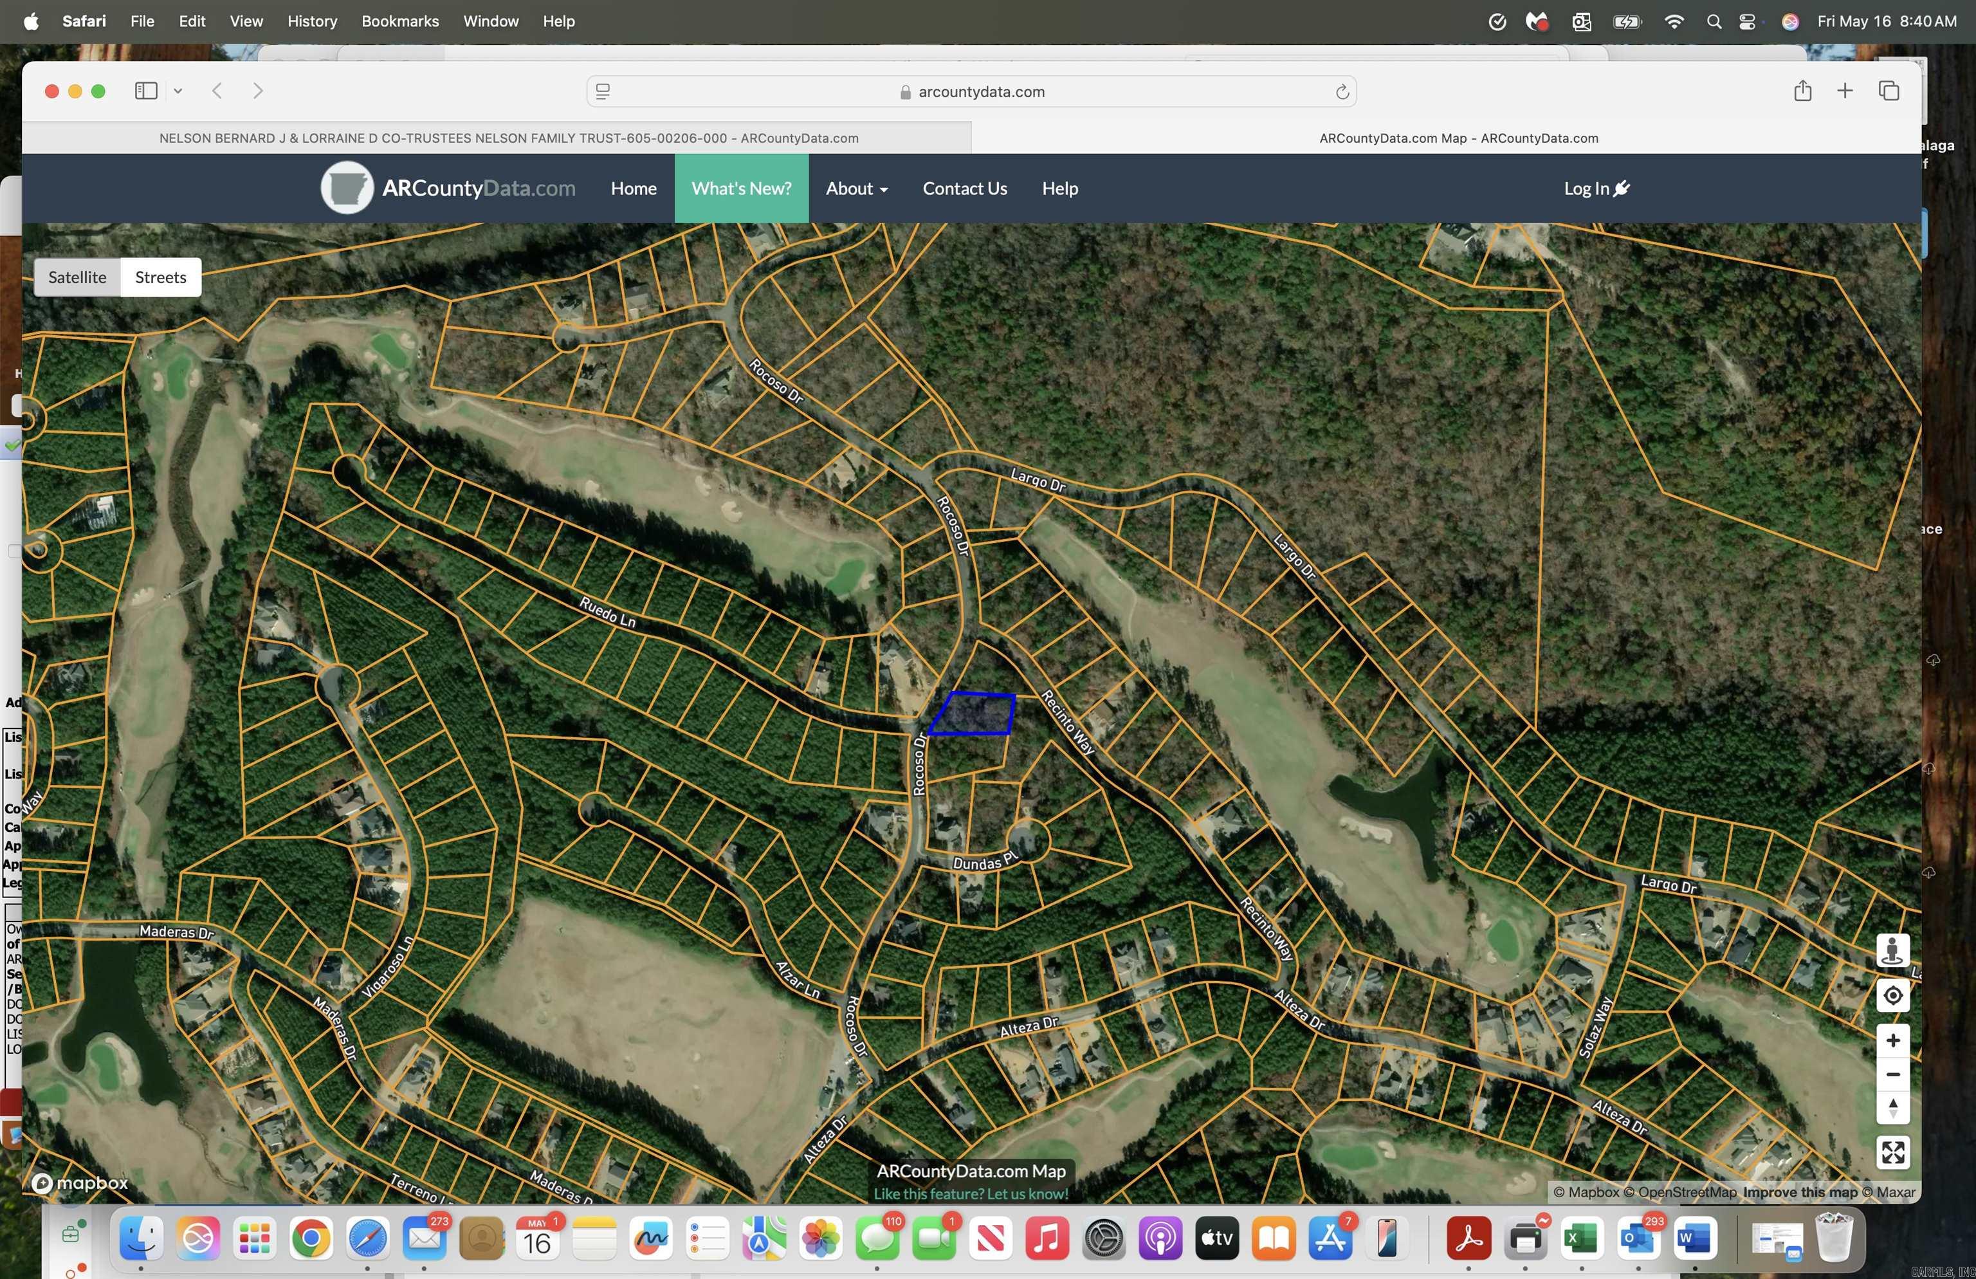Open street view pegman map control
This screenshot has height=1279, width=1976.
point(1892,950)
